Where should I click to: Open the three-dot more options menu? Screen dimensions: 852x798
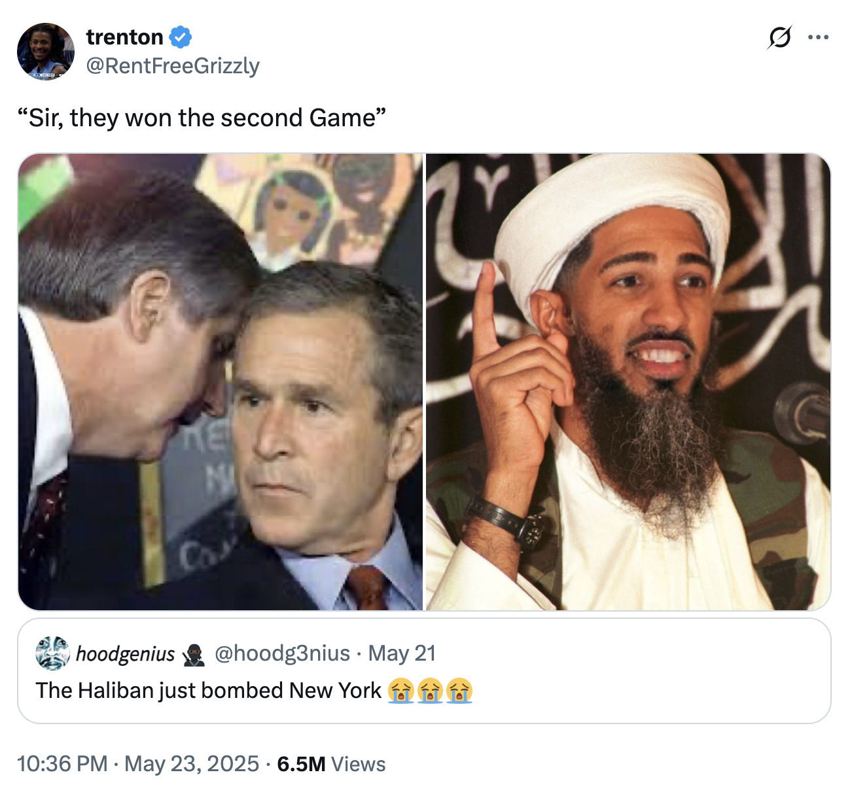point(818,37)
